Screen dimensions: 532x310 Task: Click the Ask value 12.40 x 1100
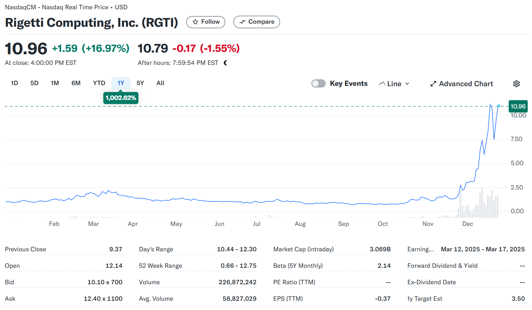point(103,299)
